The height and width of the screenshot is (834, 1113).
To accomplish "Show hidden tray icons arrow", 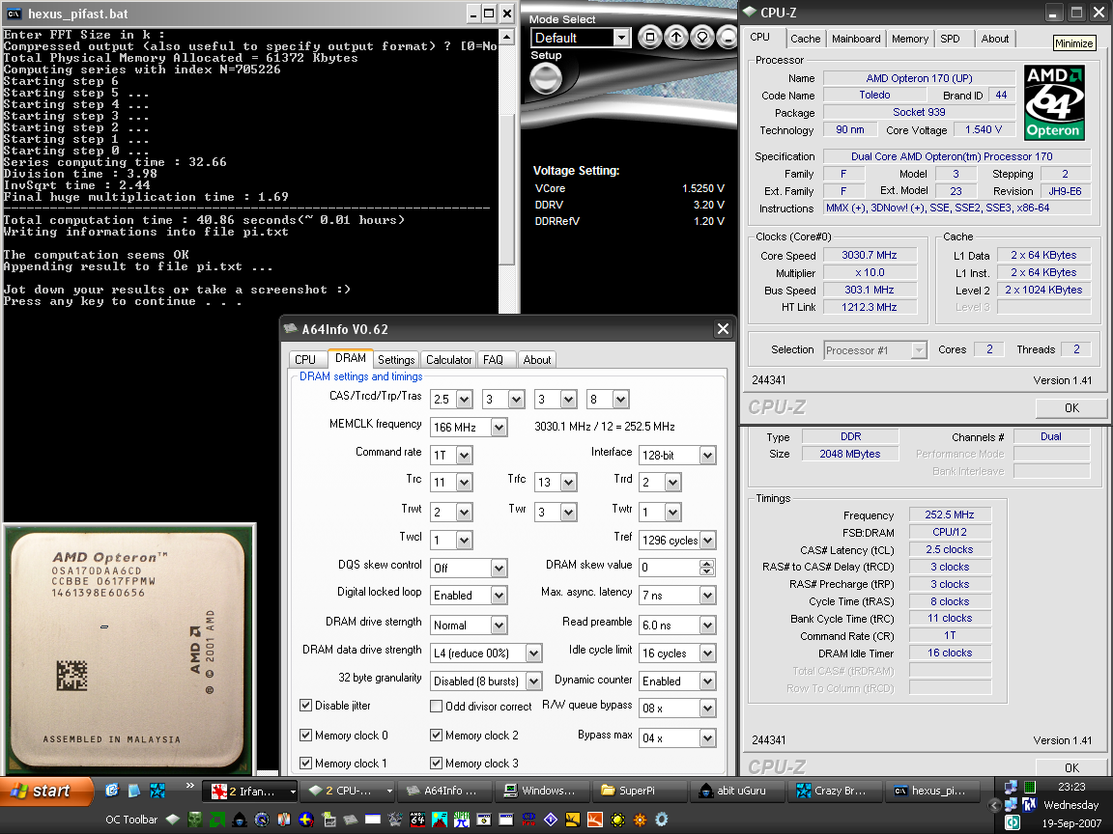I will click(x=994, y=805).
